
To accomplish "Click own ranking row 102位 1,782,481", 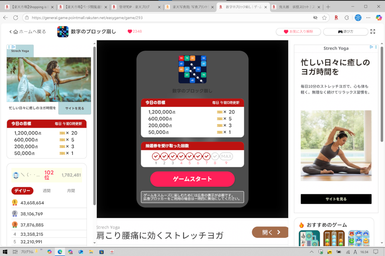I will tap(47, 175).
